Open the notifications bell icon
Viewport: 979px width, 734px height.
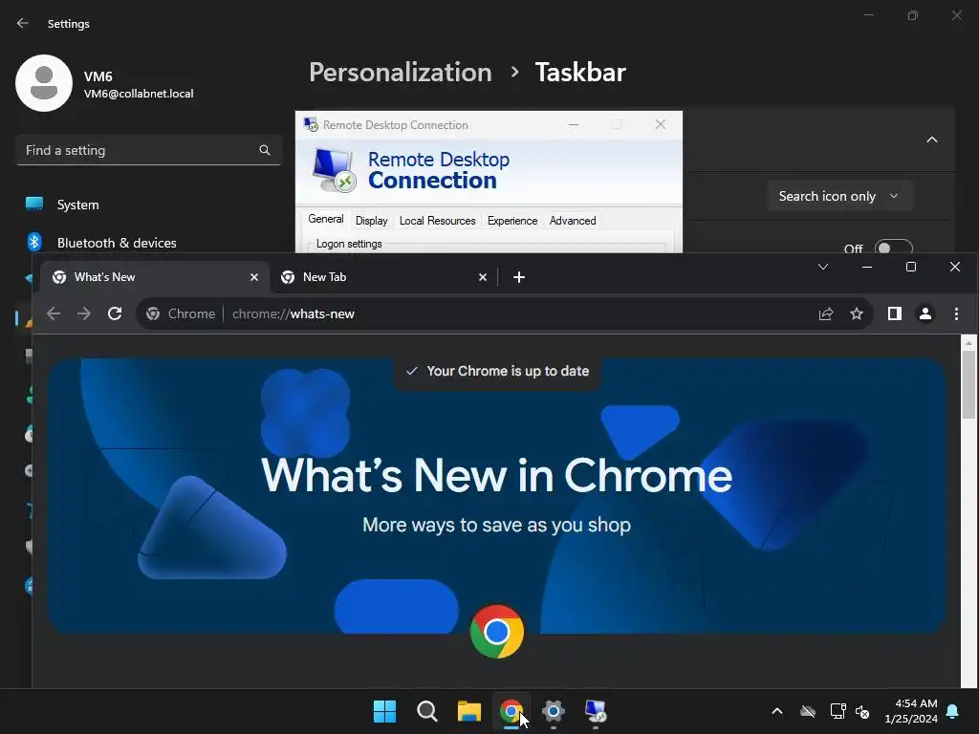pos(953,711)
